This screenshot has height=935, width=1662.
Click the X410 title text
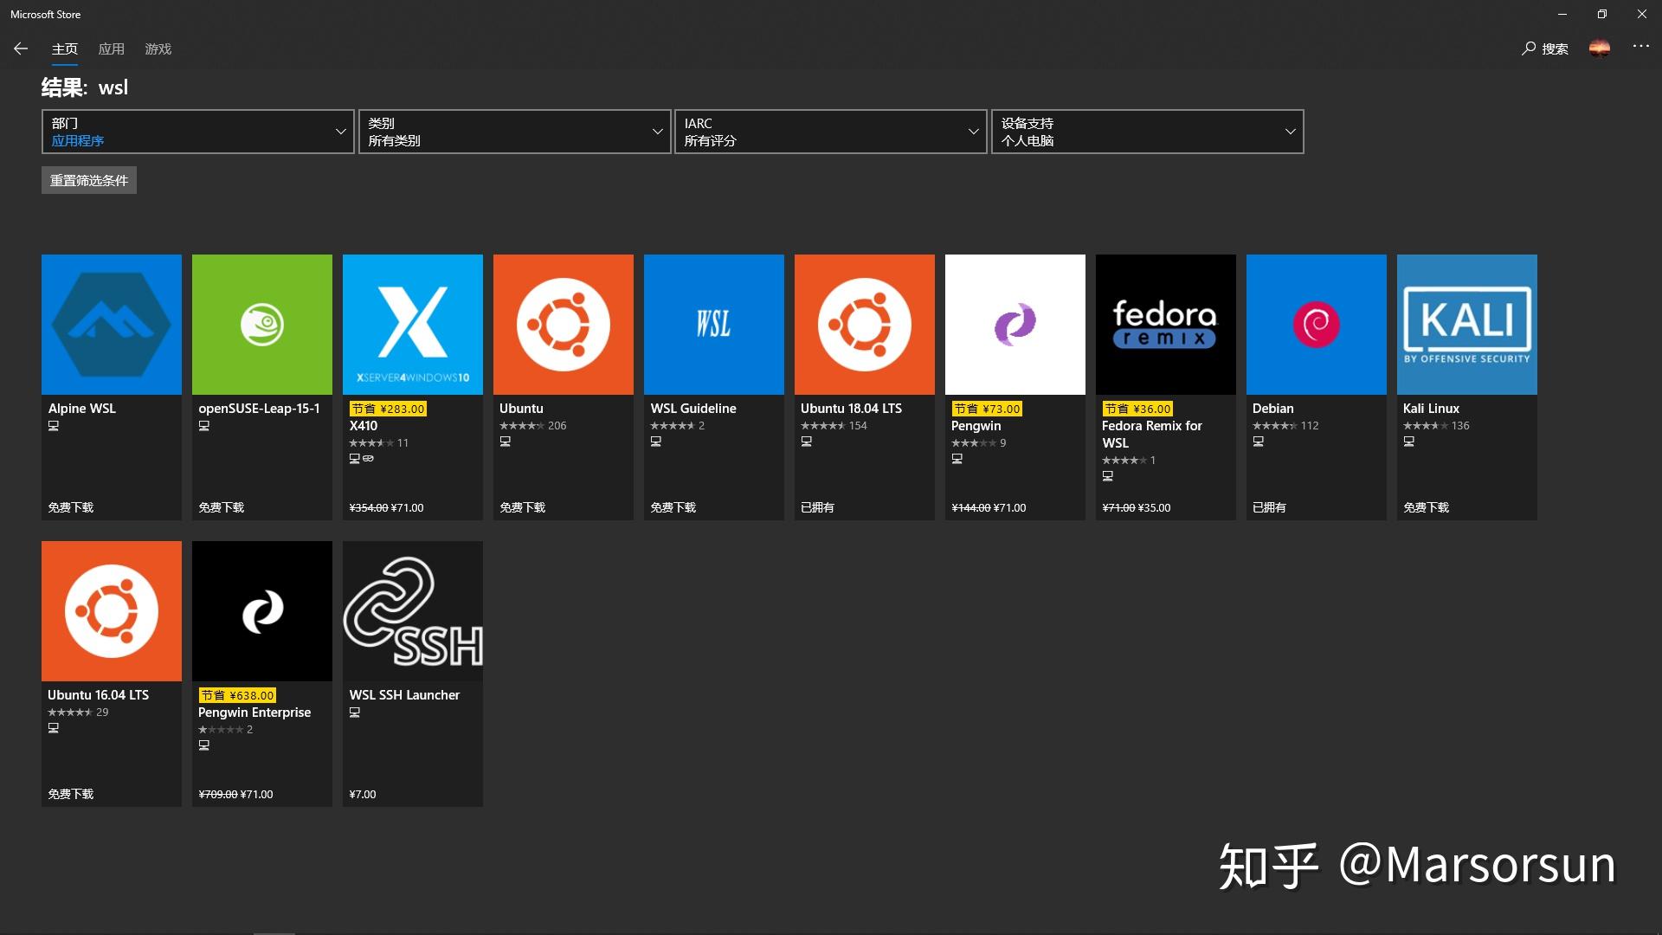coord(364,426)
